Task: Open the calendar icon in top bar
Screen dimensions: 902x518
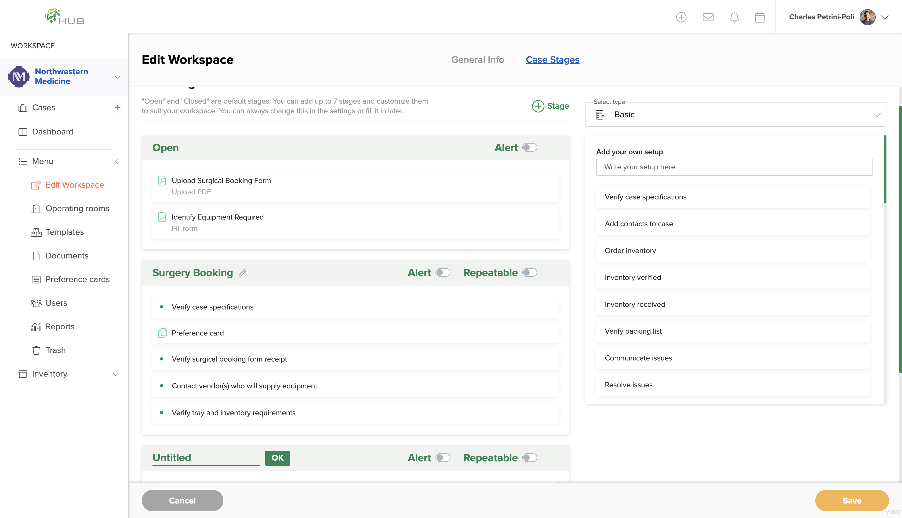Action: (x=760, y=17)
